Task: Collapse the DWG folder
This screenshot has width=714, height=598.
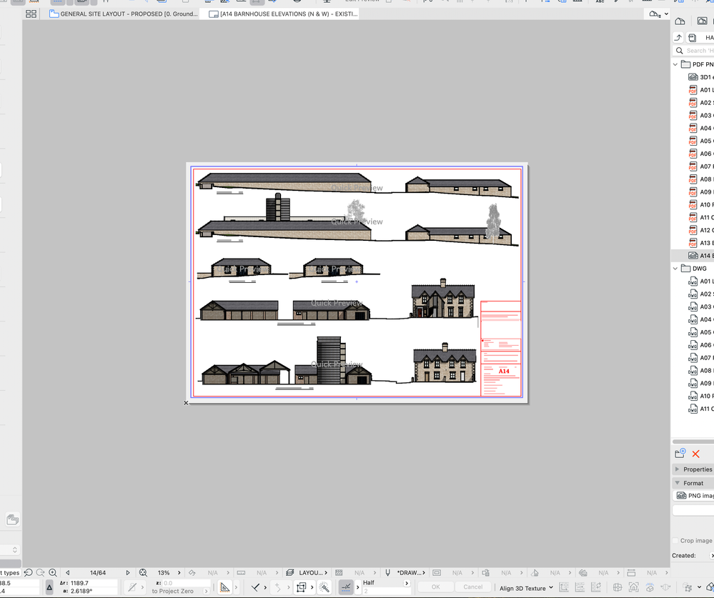Action: [x=675, y=269]
